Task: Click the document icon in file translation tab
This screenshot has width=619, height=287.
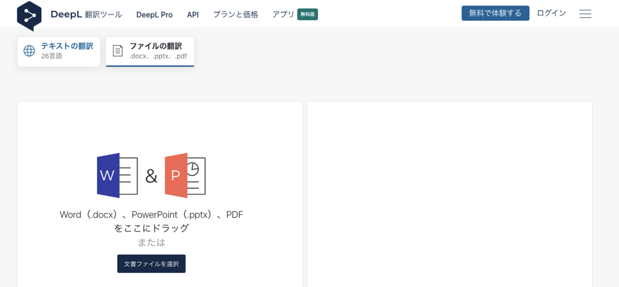Action: [x=118, y=51]
